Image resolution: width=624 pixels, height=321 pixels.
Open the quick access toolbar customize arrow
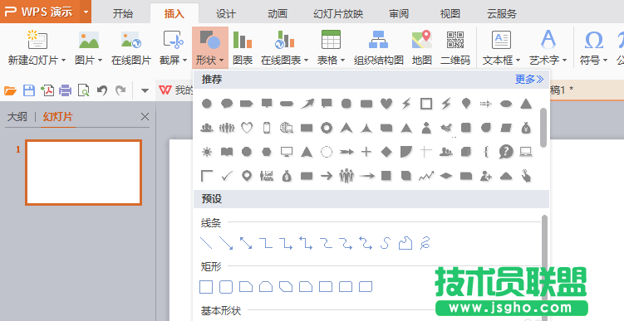[145, 91]
